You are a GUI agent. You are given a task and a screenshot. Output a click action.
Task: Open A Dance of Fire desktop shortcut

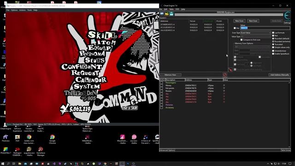(x=146, y=139)
